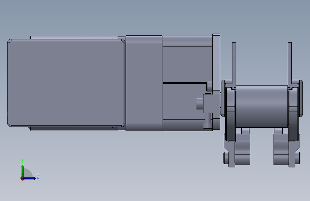Select the large rounded rectangular motor housing face
Viewport: 310px width, 201px height.
[66, 83]
